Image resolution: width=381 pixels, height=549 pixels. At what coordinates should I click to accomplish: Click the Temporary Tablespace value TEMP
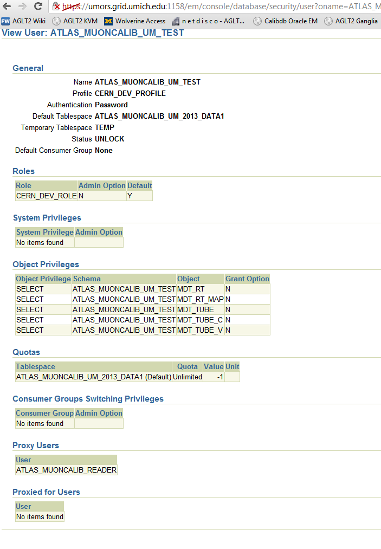click(105, 127)
